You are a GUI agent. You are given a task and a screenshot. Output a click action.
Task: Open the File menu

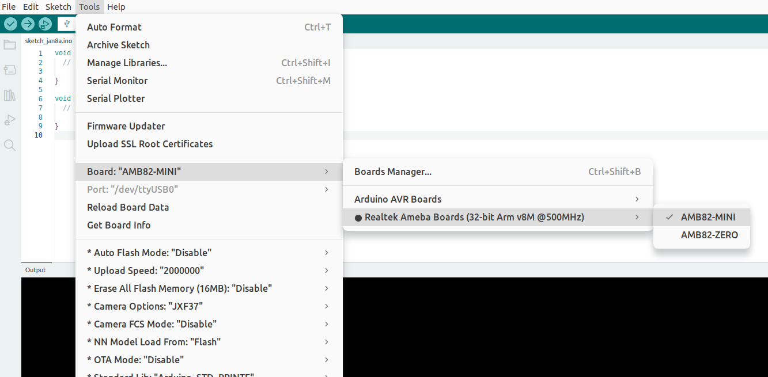pos(9,7)
